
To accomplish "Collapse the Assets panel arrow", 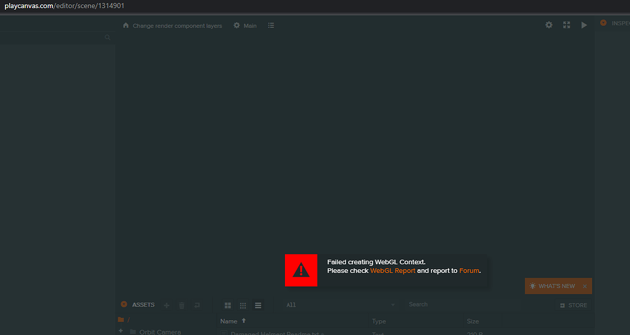I will point(124,304).
